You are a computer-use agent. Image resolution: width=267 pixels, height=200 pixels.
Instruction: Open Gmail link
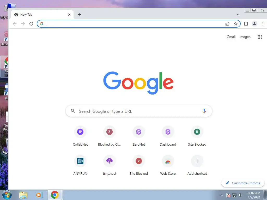(x=231, y=37)
